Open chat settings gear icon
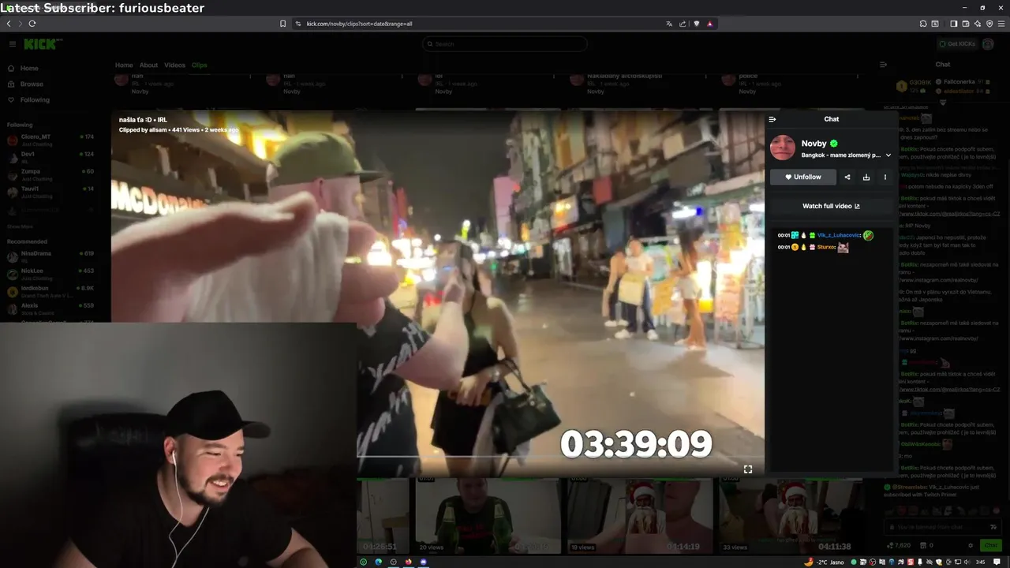This screenshot has height=568, width=1010. [x=971, y=545]
